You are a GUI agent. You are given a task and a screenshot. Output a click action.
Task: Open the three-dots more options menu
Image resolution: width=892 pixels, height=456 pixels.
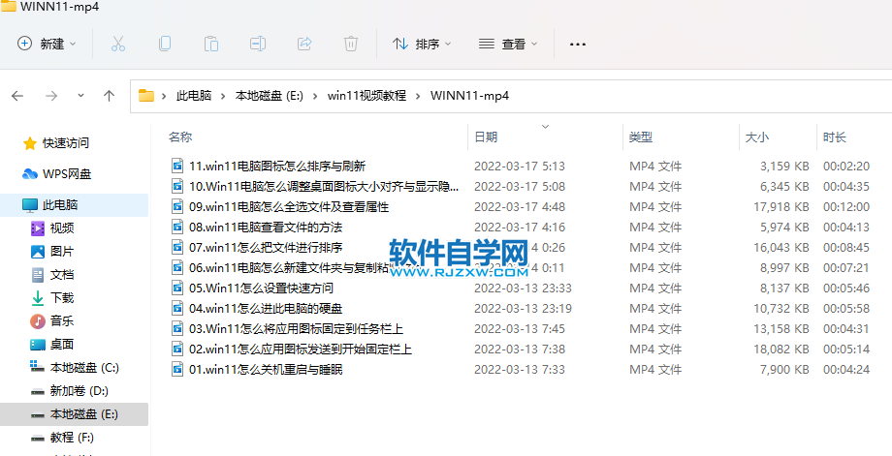click(x=578, y=45)
